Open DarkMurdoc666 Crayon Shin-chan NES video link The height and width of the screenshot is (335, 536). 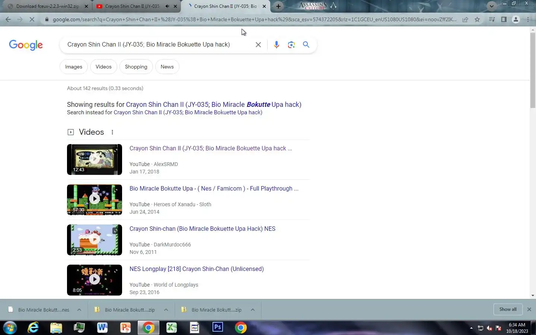[x=202, y=229]
